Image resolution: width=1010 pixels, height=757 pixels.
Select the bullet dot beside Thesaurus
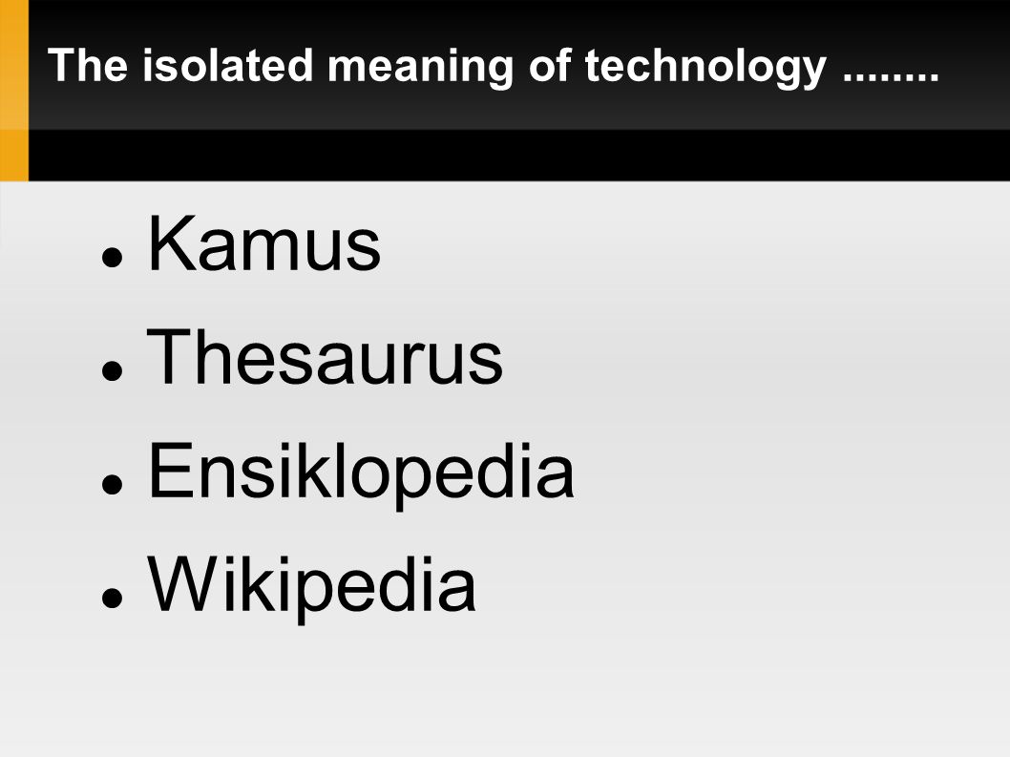click(x=112, y=370)
